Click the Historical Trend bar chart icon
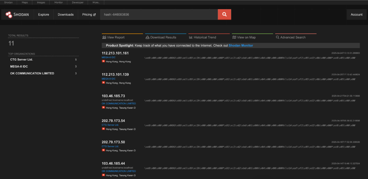This screenshot has height=179, width=368. [x=191, y=37]
